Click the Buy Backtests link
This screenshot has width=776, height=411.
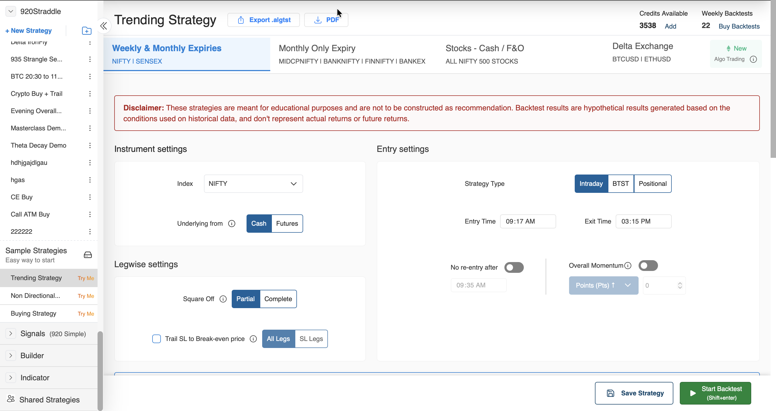[x=739, y=26]
